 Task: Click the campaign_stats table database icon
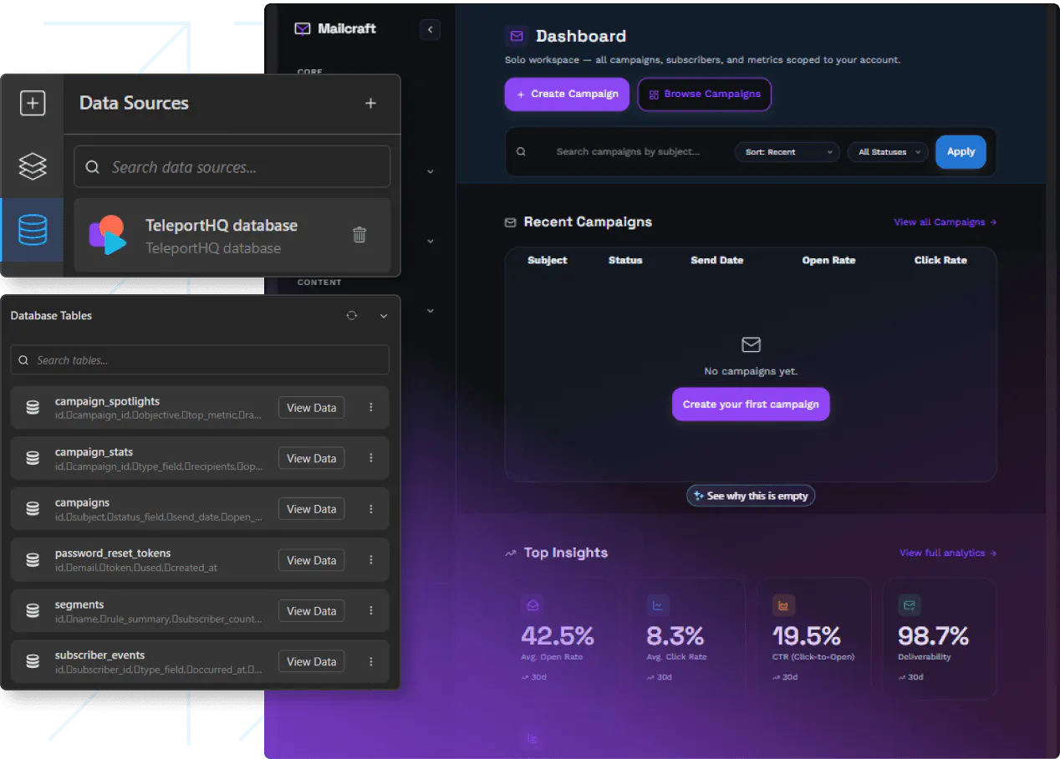(33, 458)
